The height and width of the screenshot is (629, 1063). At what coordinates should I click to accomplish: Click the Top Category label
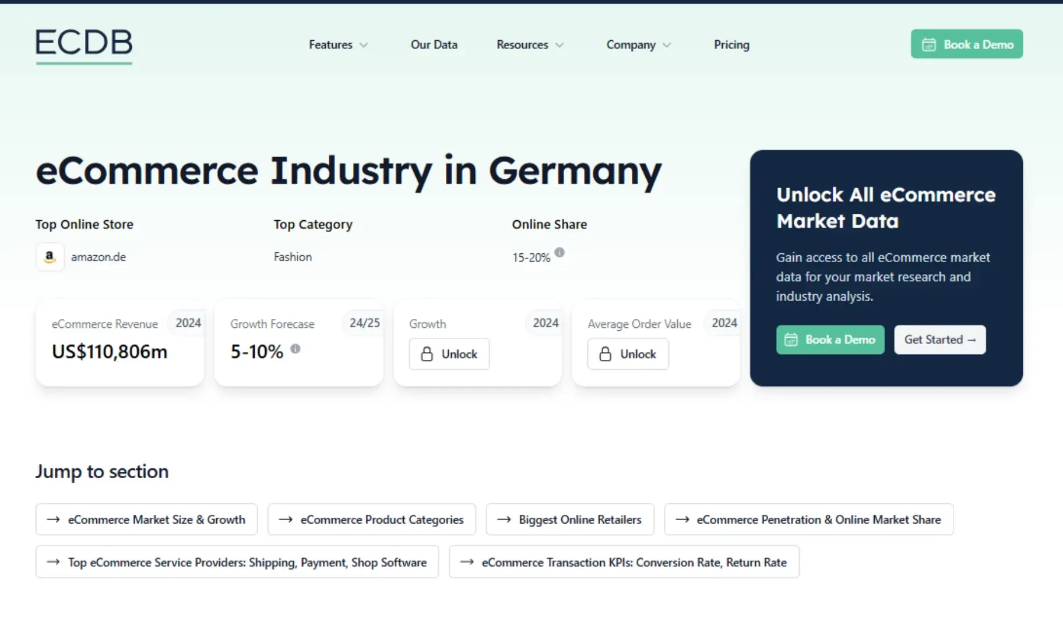pos(313,224)
